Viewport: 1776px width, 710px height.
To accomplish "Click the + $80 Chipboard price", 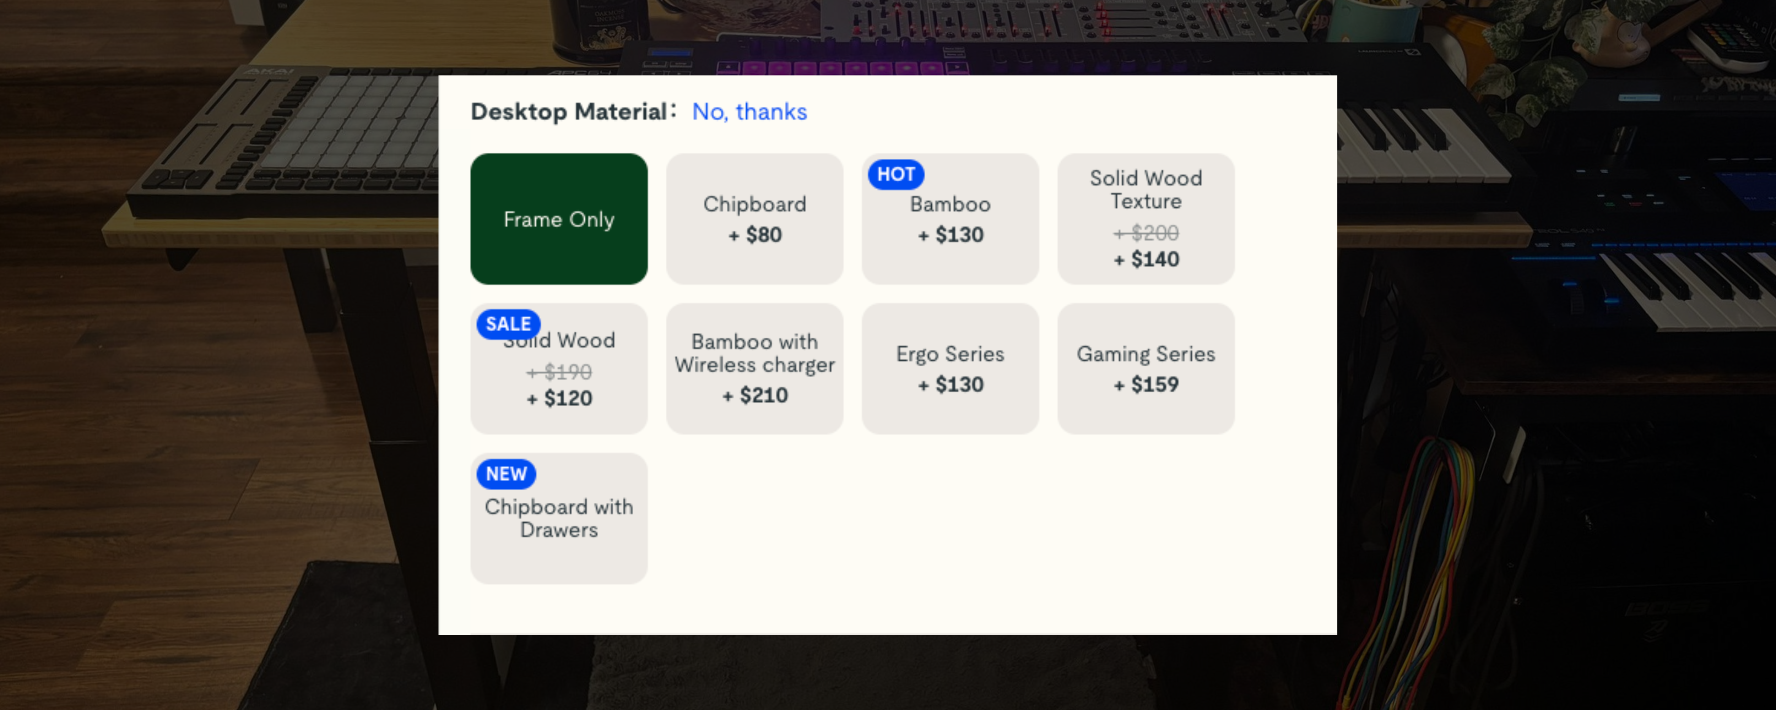I will pos(754,235).
